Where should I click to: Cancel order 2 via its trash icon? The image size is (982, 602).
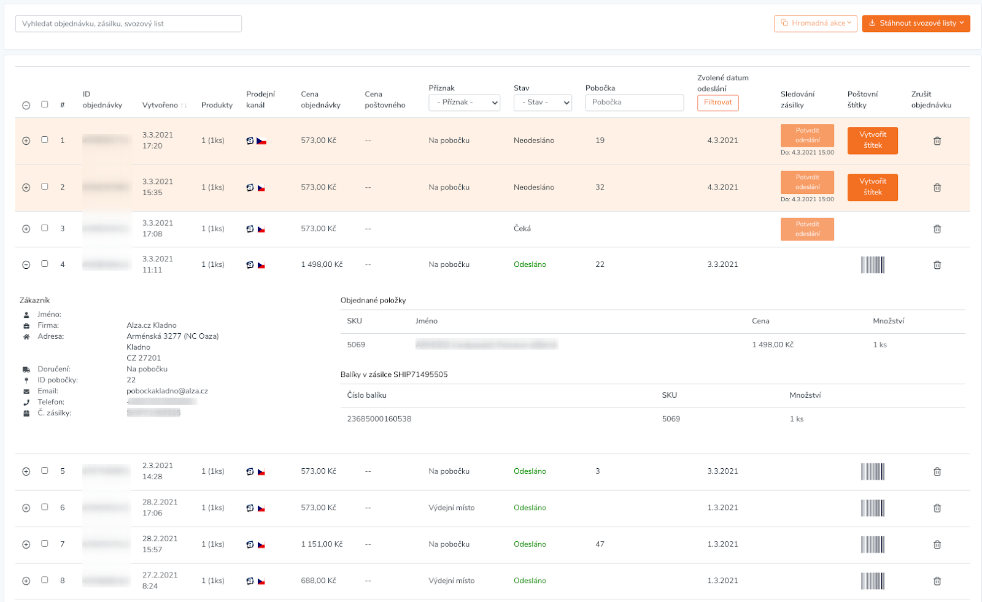pos(937,188)
